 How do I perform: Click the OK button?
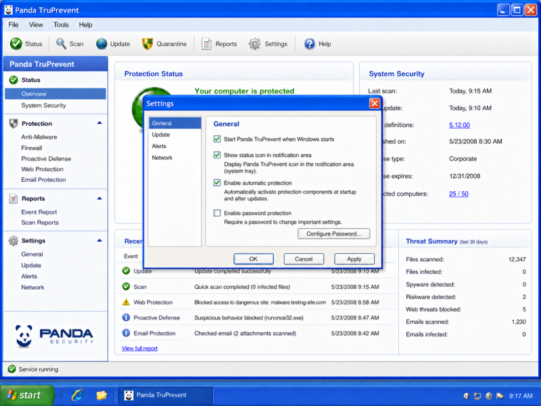(x=254, y=259)
